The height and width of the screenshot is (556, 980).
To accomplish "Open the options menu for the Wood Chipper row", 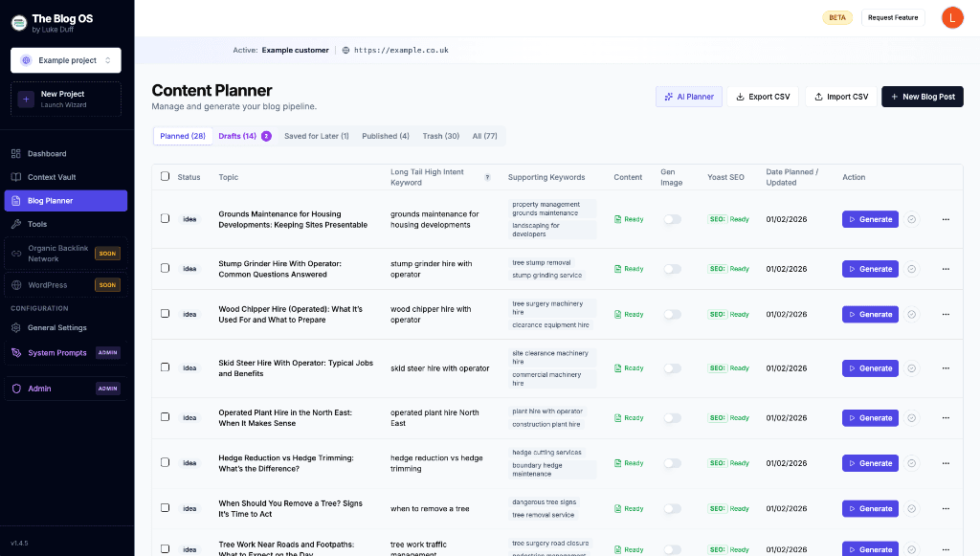I will (x=946, y=314).
